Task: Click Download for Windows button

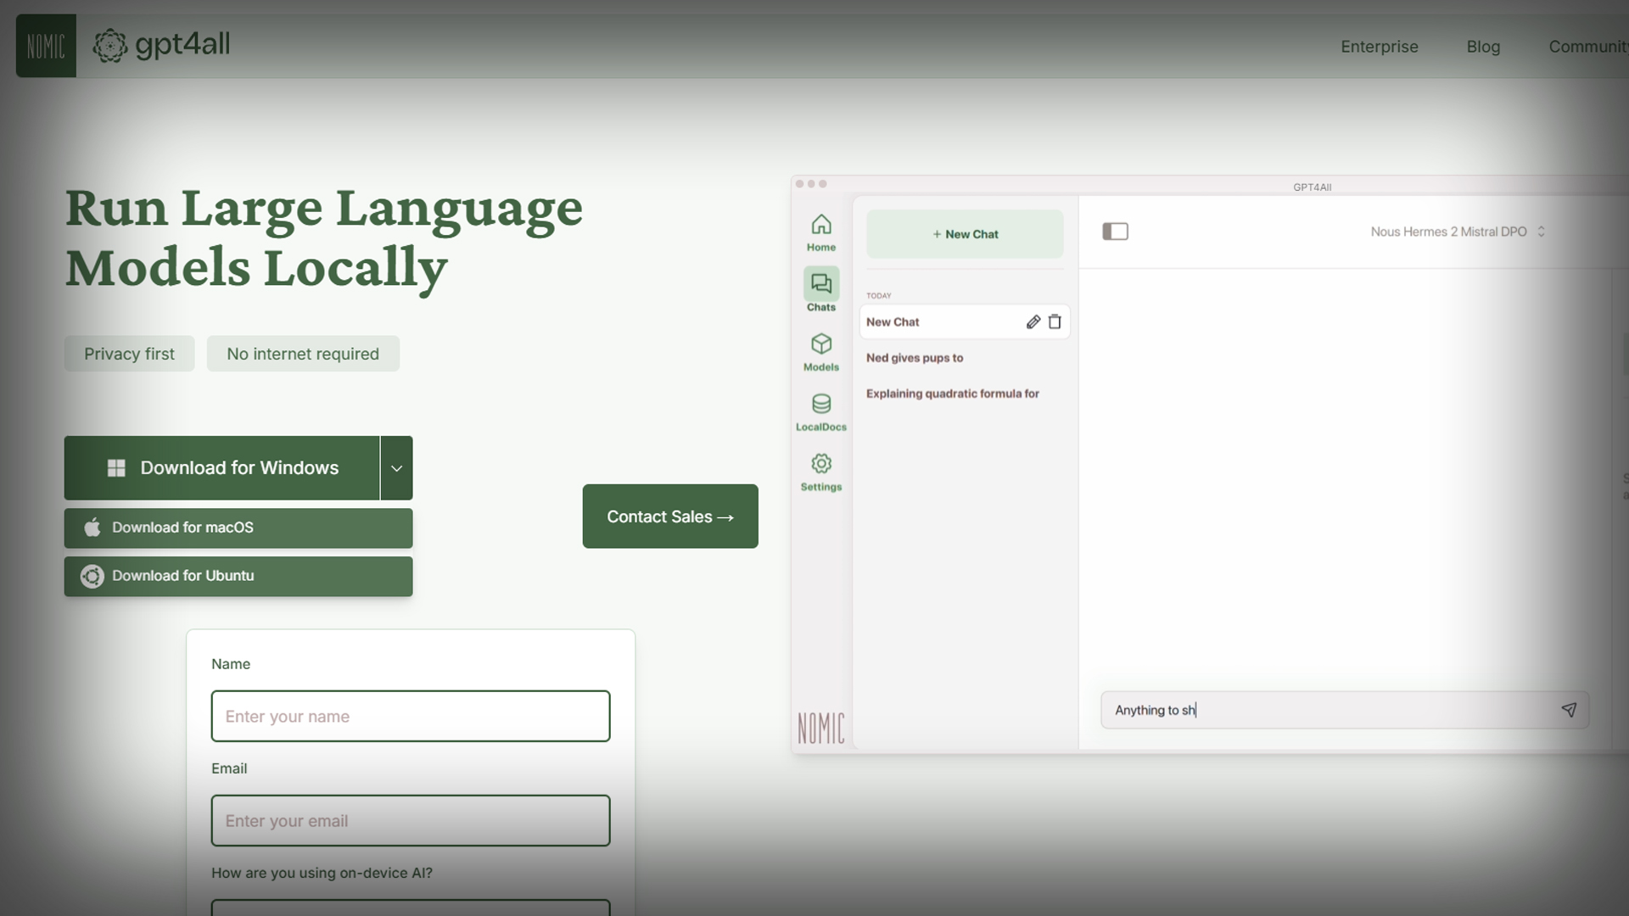Action: pyautogui.click(x=221, y=468)
